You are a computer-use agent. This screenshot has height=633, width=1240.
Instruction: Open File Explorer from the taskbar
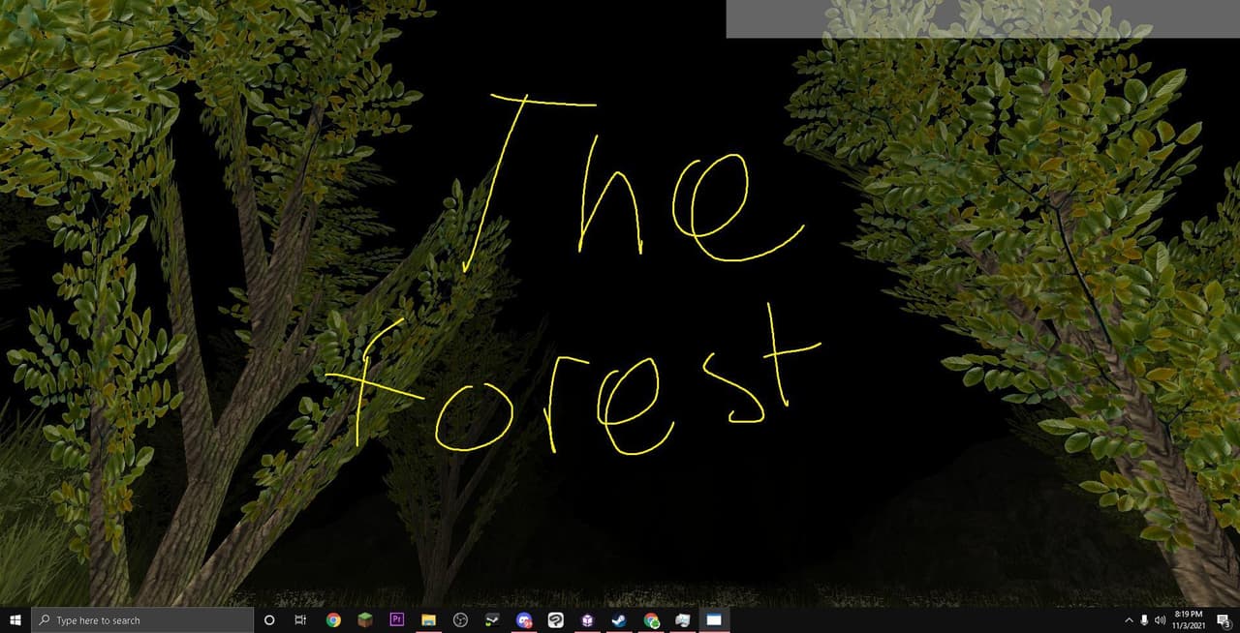(429, 620)
